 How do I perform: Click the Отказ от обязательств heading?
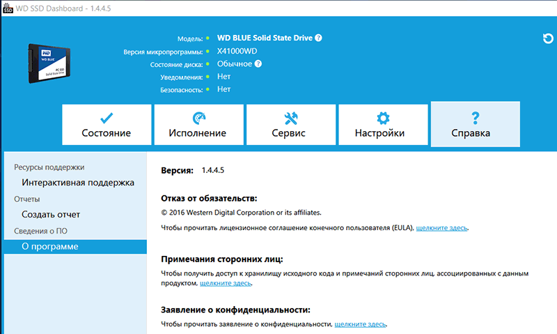[x=209, y=199]
